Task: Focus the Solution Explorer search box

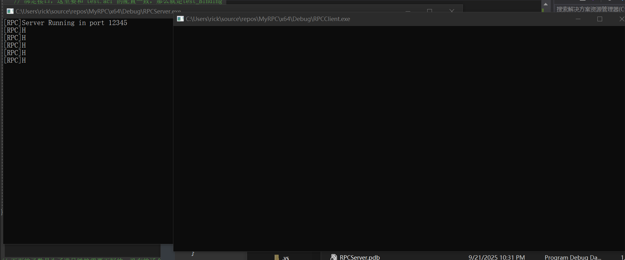Action: pos(589,9)
